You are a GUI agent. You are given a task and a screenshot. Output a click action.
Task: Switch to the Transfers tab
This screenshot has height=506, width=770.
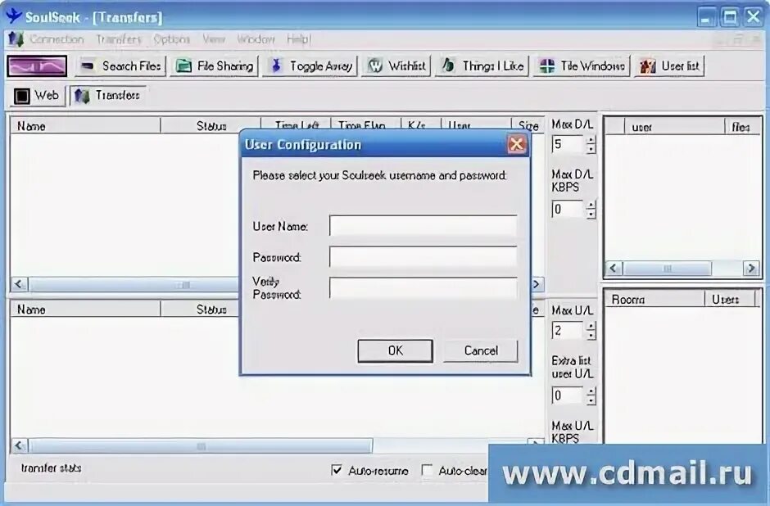pos(107,95)
